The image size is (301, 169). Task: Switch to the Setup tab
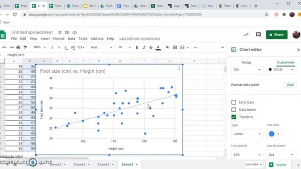[x=246, y=62]
